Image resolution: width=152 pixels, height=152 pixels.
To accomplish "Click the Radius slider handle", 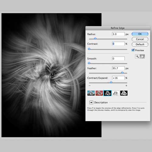I will click(95, 38).
